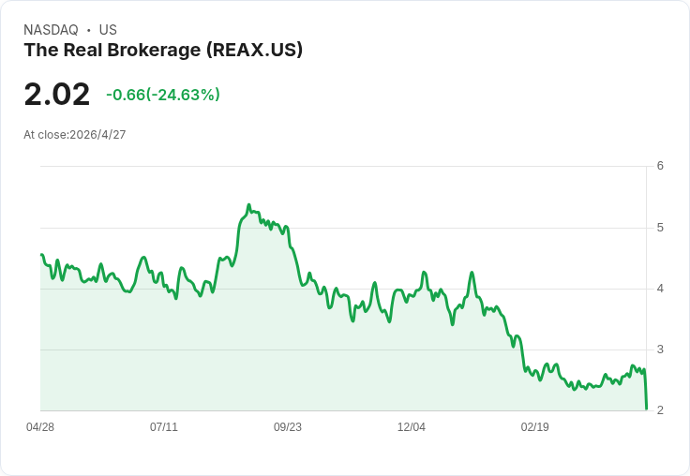Click The Real Brokerage (REAX.US) title
Screen dimensions: 690x476
tap(163, 51)
